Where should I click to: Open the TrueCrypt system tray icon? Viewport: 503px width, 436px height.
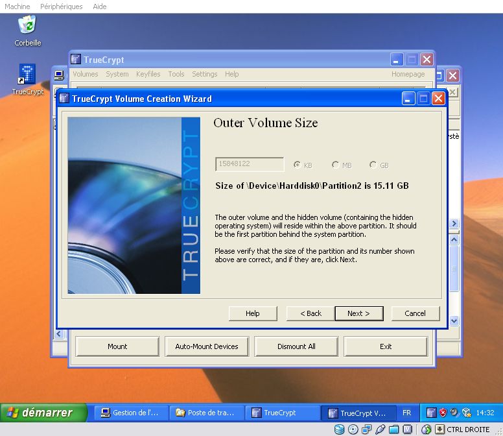[x=431, y=412]
